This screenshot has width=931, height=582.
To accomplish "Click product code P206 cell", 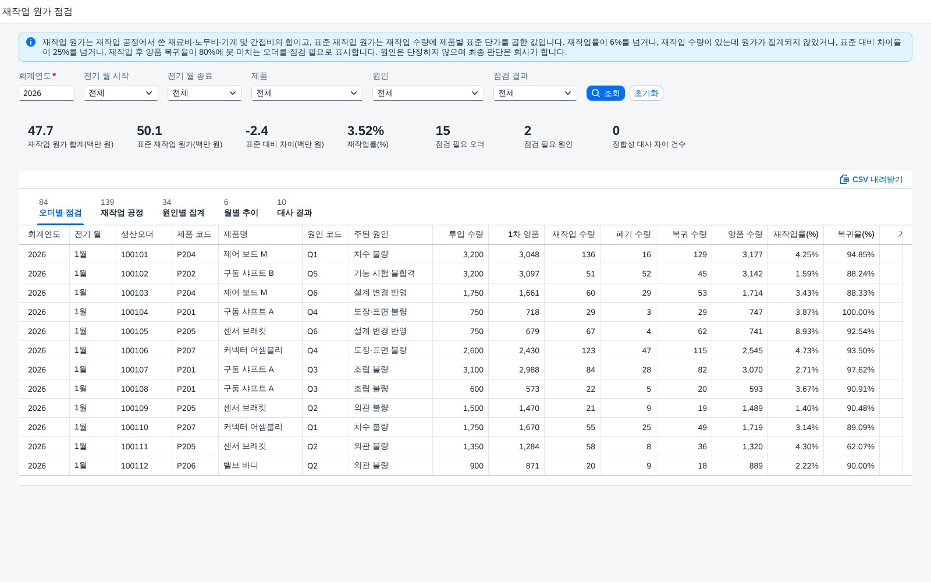I will coord(195,466).
